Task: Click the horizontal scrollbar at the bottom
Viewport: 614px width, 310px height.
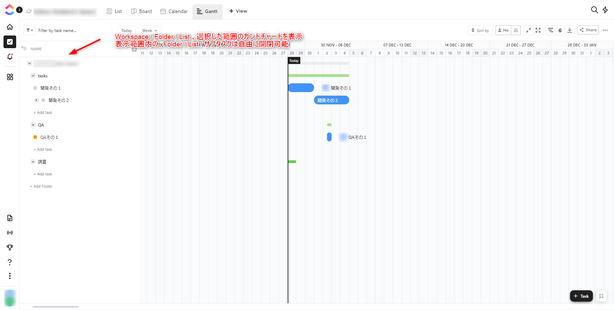Action: [x=56, y=307]
